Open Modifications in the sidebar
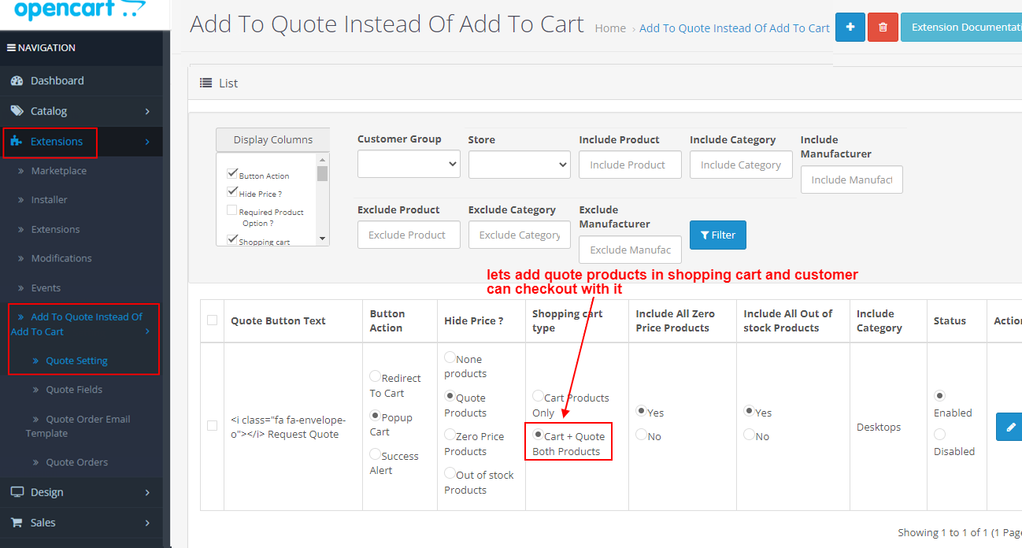The width and height of the screenshot is (1022, 548). [61, 258]
